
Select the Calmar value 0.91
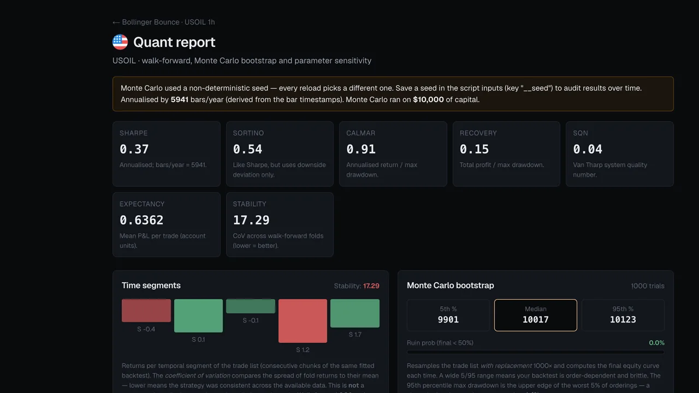click(x=361, y=149)
